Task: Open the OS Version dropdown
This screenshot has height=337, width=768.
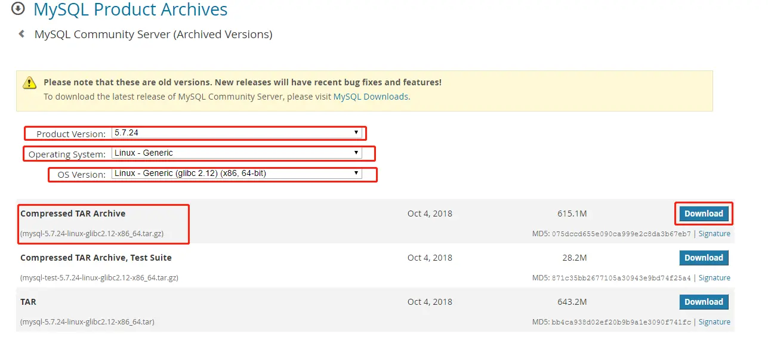Action: pos(236,174)
